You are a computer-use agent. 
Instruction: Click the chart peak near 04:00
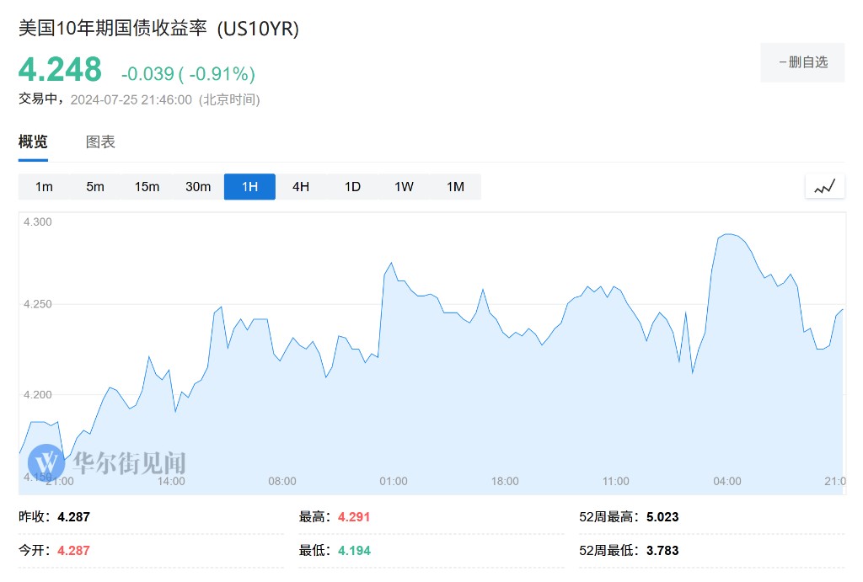(x=728, y=234)
